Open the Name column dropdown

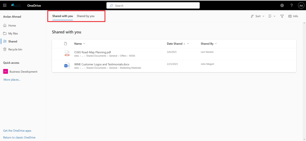tap(84, 44)
